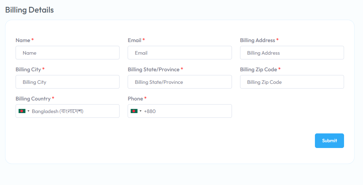The width and height of the screenshot is (363, 185).
Task: Click the Billing Details heading
Action: pyautogui.click(x=29, y=10)
